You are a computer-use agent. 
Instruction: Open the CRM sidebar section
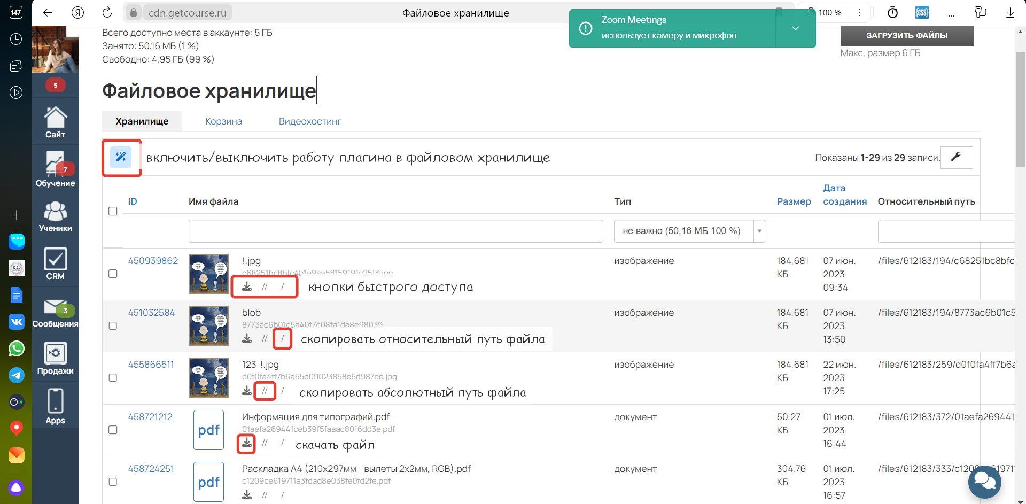click(x=55, y=263)
